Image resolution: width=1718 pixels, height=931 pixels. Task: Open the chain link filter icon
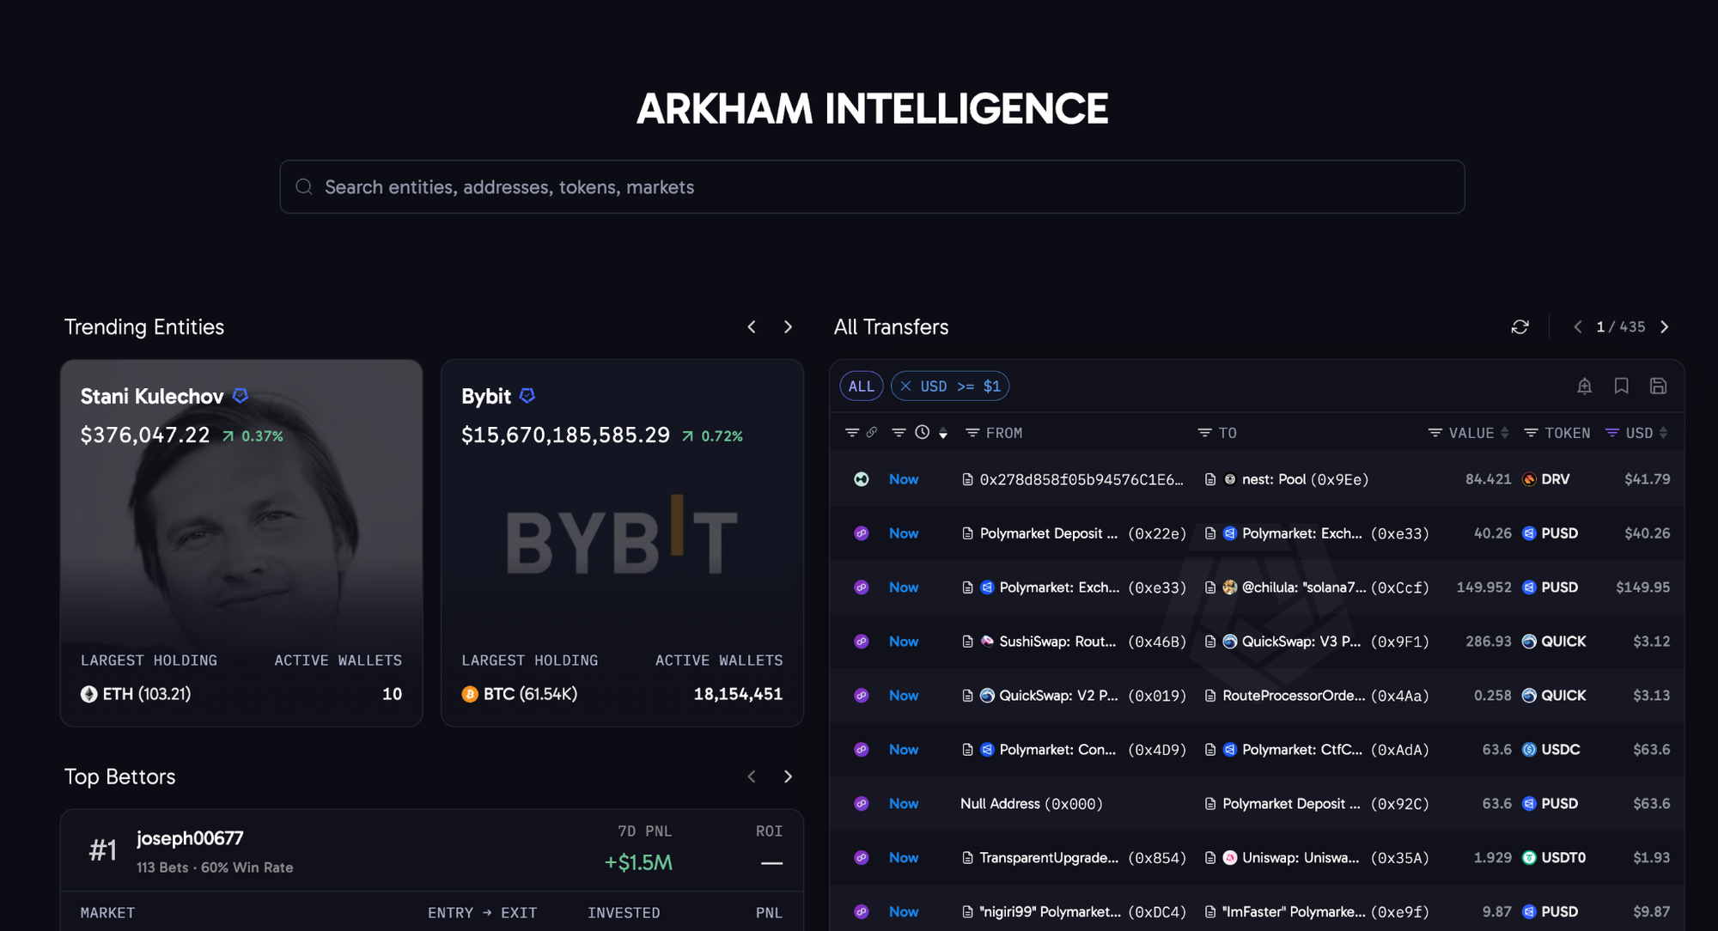pos(871,433)
